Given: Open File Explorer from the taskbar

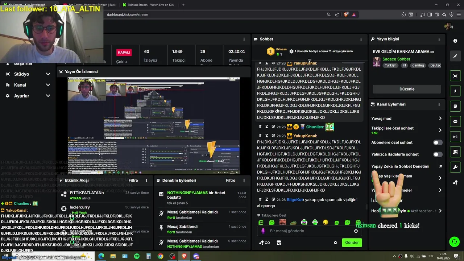Looking at the screenshot, I should point(113,256).
